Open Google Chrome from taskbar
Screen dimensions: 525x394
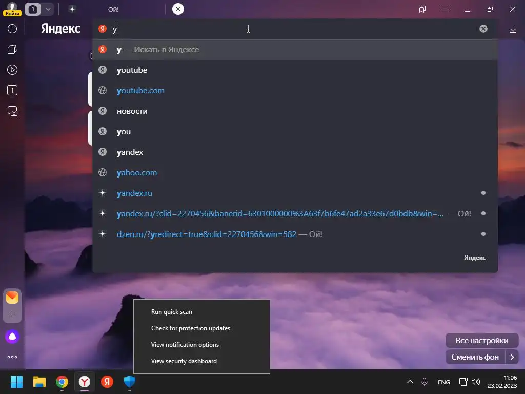(62, 382)
